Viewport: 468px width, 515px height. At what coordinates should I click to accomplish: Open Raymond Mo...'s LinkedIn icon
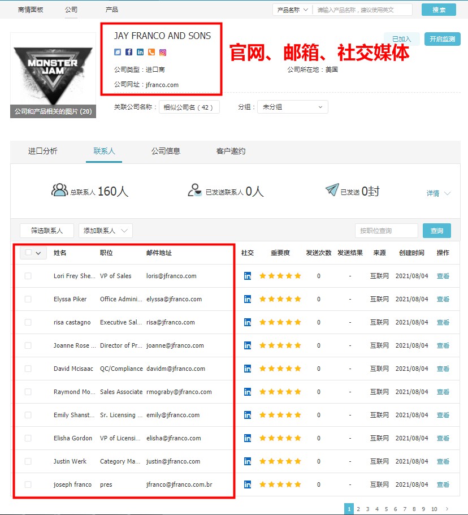click(248, 392)
